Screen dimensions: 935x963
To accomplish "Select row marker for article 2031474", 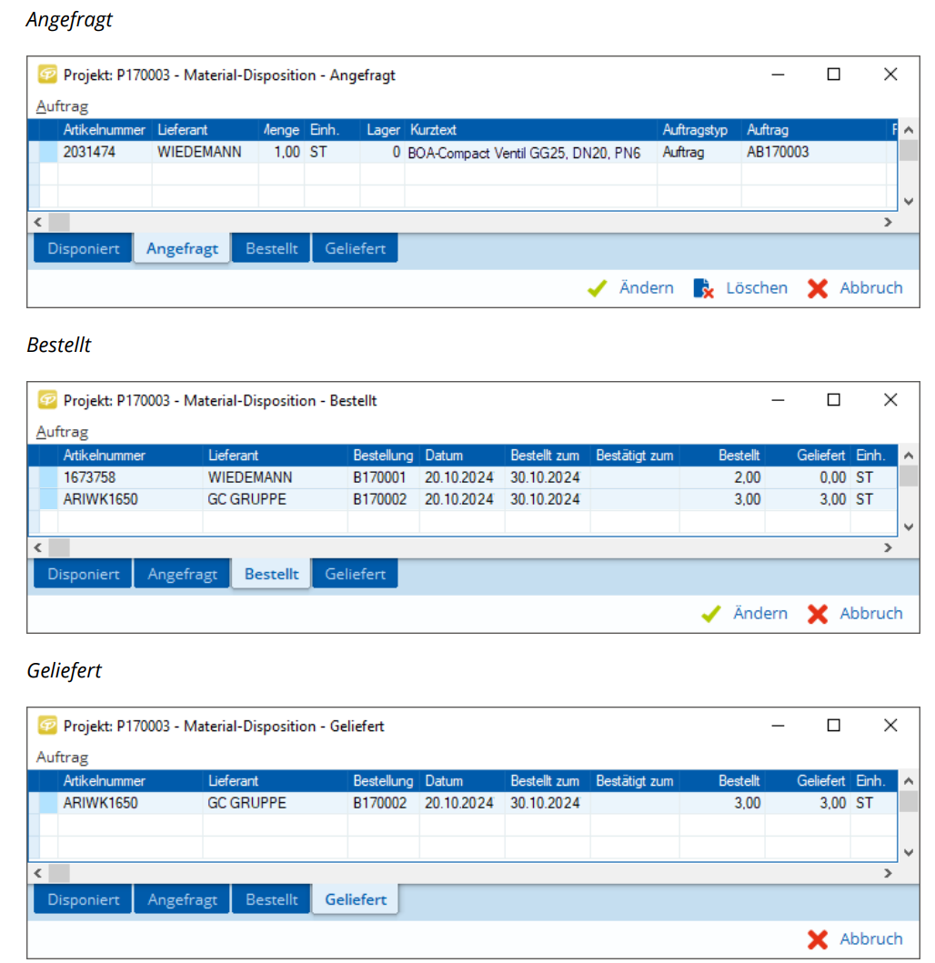I will coord(47,153).
